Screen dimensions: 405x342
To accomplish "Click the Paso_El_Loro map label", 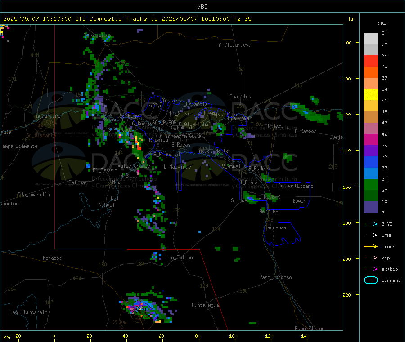I will click(x=311, y=329).
